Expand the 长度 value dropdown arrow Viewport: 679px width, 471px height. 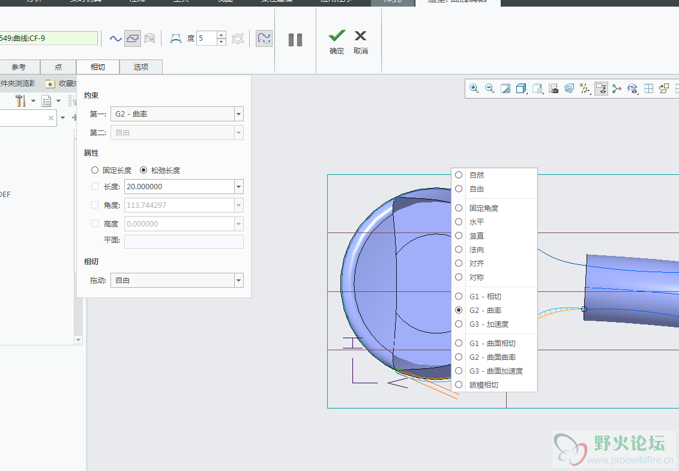point(238,187)
